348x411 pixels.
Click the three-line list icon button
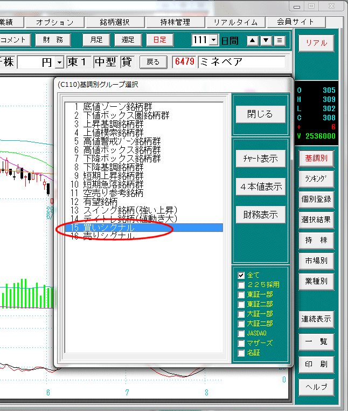pos(279,40)
